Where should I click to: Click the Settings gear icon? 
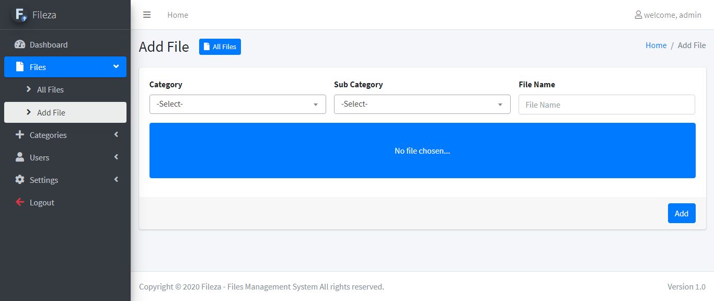[20, 180]
